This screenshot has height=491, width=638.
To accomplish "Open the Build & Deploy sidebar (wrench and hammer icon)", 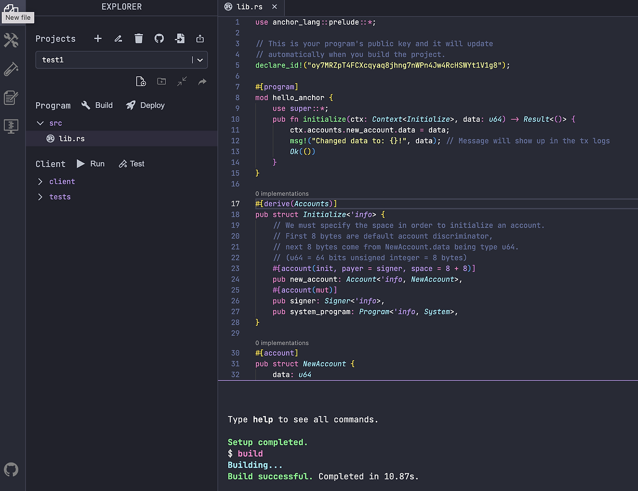I will [x=11, y=40].
